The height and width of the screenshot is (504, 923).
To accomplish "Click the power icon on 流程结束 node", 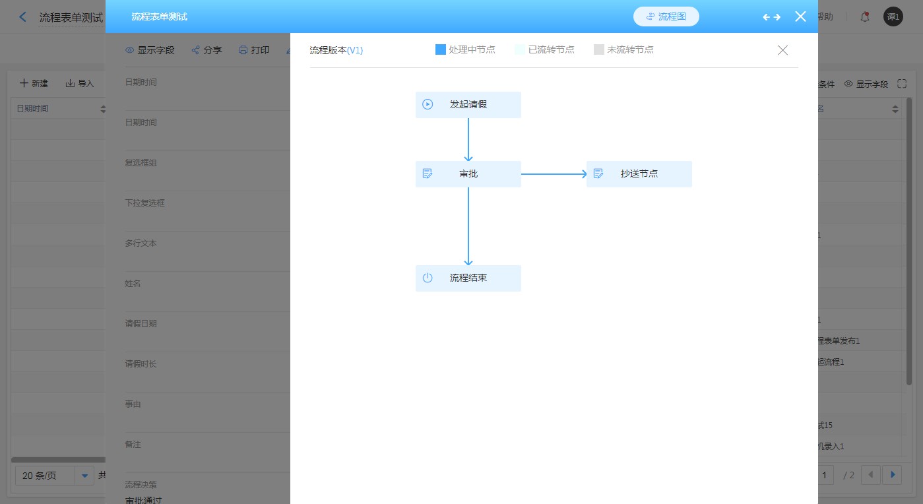I will point(428,278).
